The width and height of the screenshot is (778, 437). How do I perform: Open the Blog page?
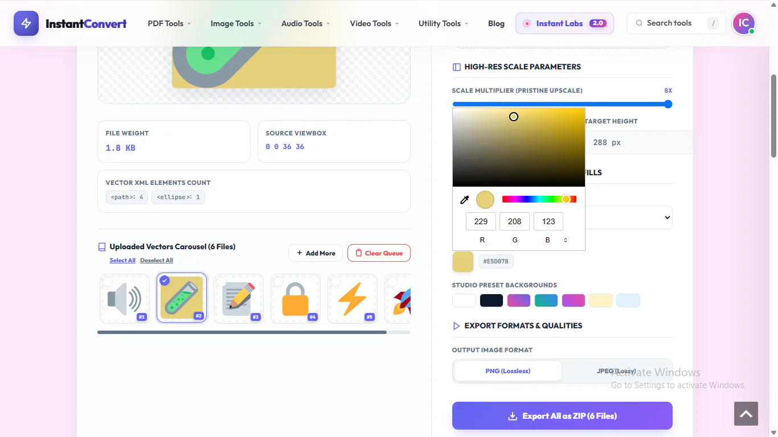point(496,23)
